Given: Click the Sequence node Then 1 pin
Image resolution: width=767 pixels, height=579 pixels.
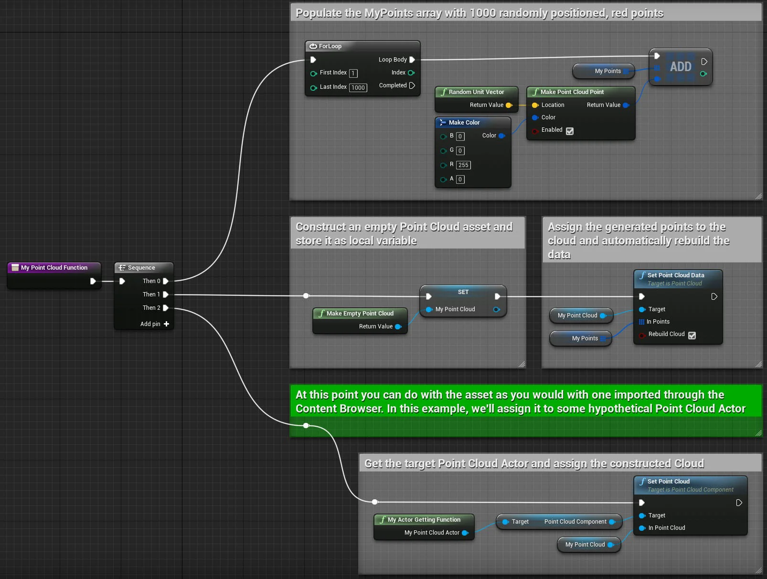Looking at the screenshot, I should [x=166, y=295].
